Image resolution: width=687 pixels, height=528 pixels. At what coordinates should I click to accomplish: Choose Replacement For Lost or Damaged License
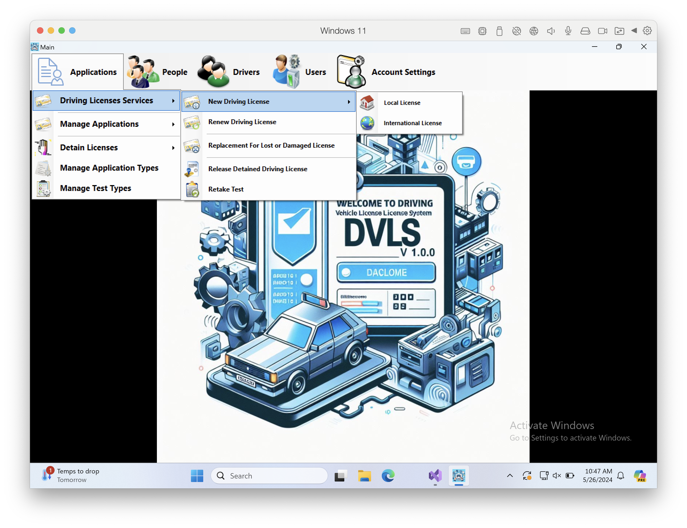click(x=269, y=146)
